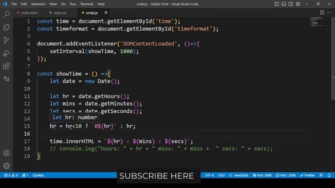Click the commented console.log line
335x188 pixels.
(x=161, y=148)
